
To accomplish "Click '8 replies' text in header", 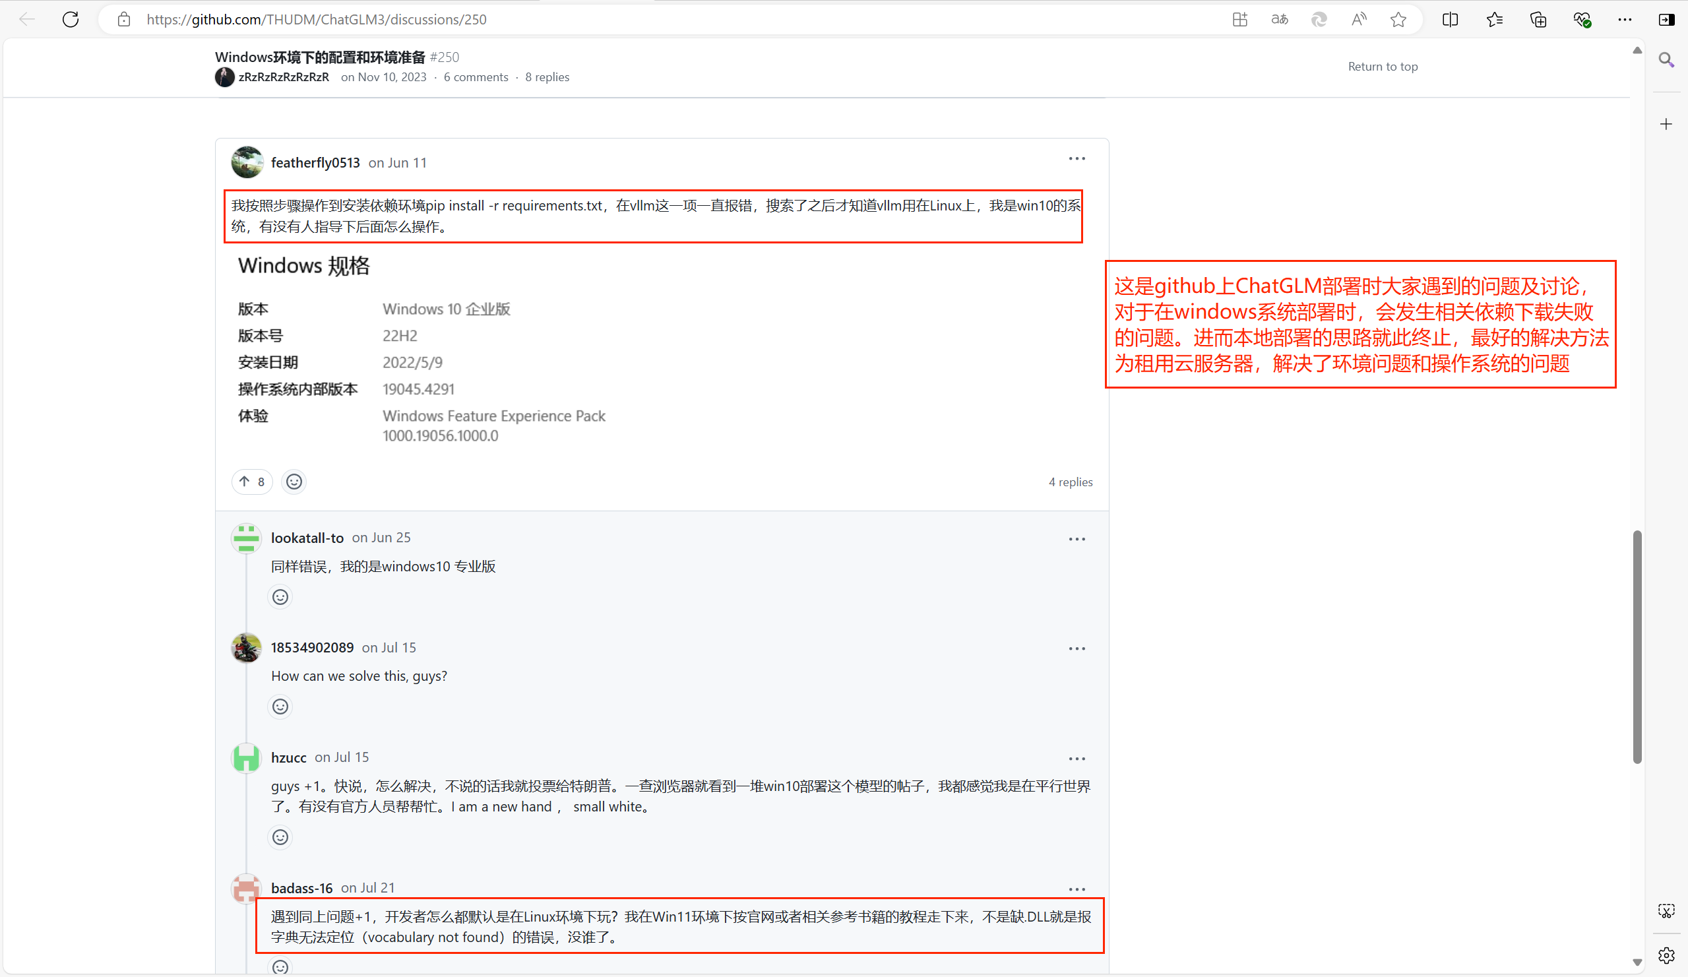I will tap(547, 77).
